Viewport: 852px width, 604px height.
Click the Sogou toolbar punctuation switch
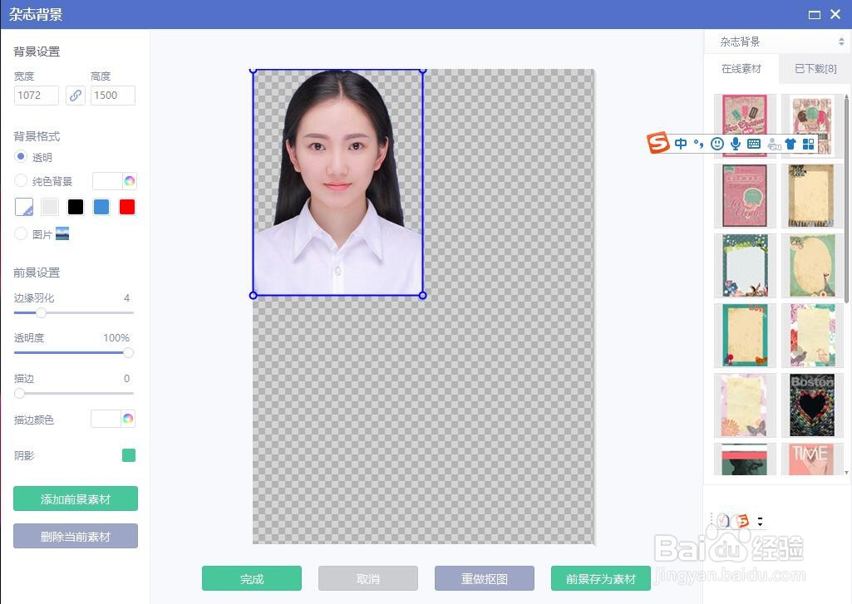pyautogui.click(x=698, y=143)
